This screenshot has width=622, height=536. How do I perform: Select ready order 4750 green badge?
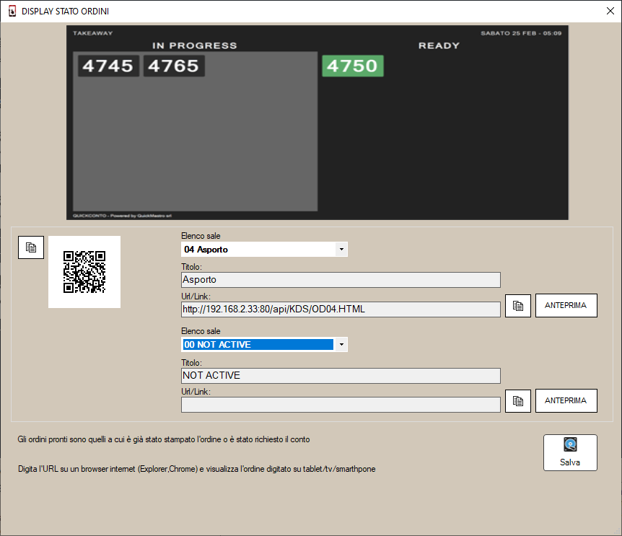click(x=352, y=66)
